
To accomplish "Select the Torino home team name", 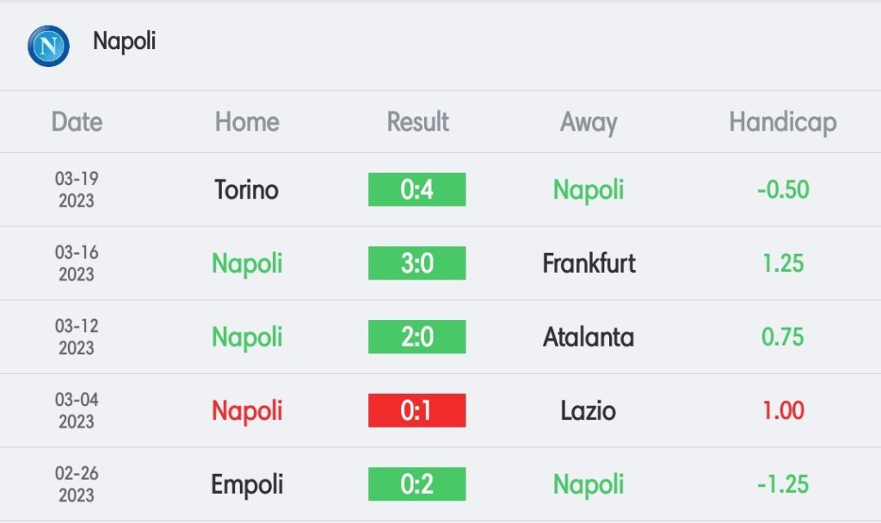I will (247, 190).
